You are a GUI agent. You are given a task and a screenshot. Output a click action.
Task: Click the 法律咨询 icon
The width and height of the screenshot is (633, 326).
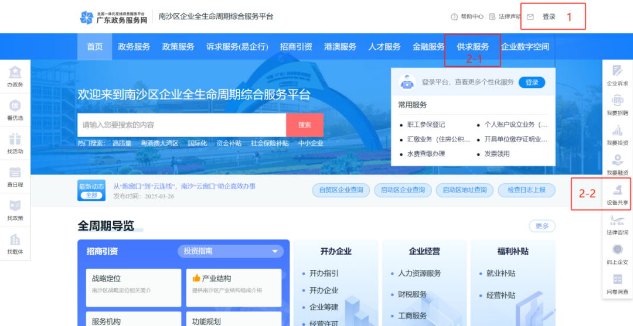pyautogui.click(x=617, y=224)
